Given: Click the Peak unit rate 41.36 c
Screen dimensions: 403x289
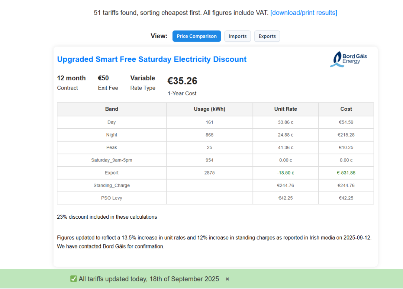Looking at the screenshot, I should pyautogui.click(x=286, y=147).
